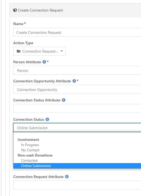Choose the highlighted Online Submission option
Image resolution: width=141 pixels, height=196 pixels.
pyautogui.click(x=77, y=166)
